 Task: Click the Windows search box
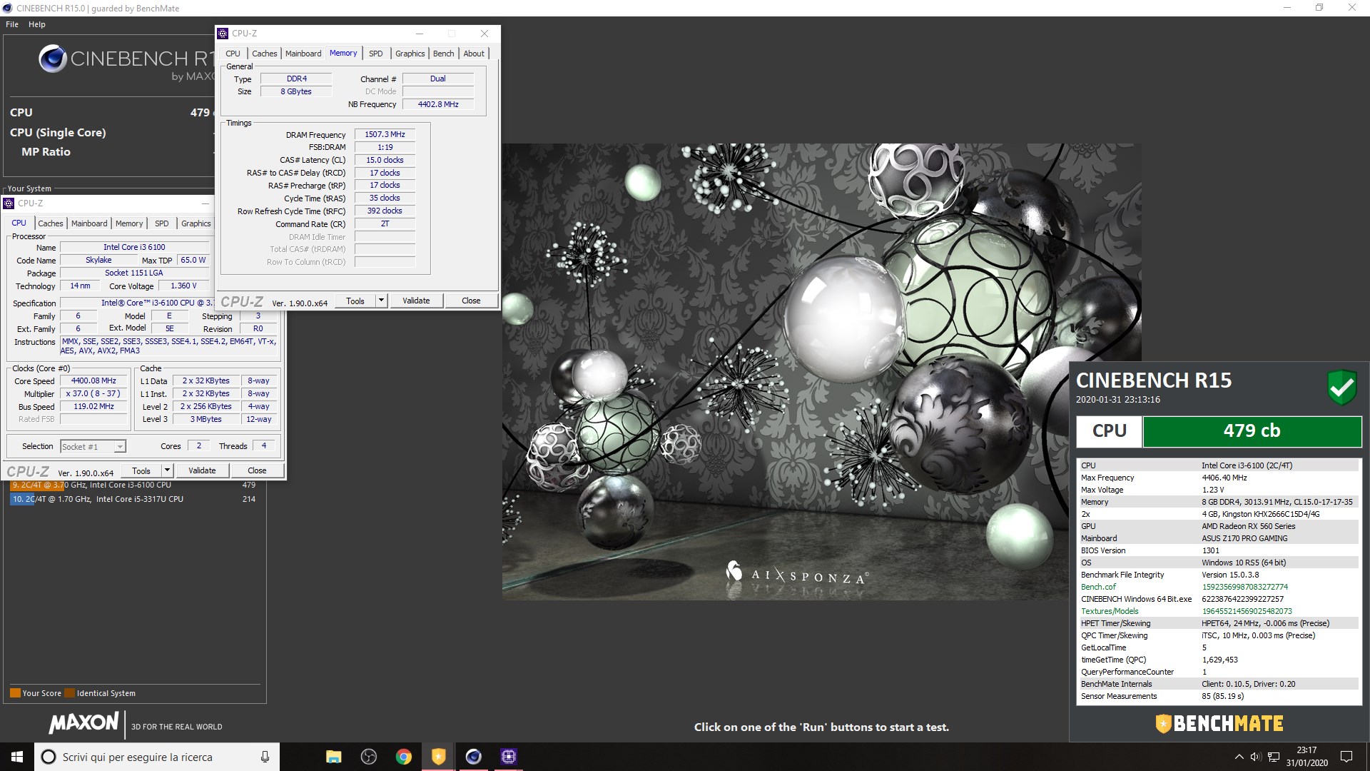pyautogui.click(x=156, y=757)
